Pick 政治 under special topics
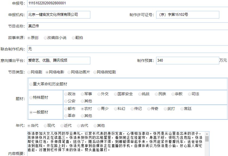This screenshot has height=156, width=228. click(x=66, y=94)
